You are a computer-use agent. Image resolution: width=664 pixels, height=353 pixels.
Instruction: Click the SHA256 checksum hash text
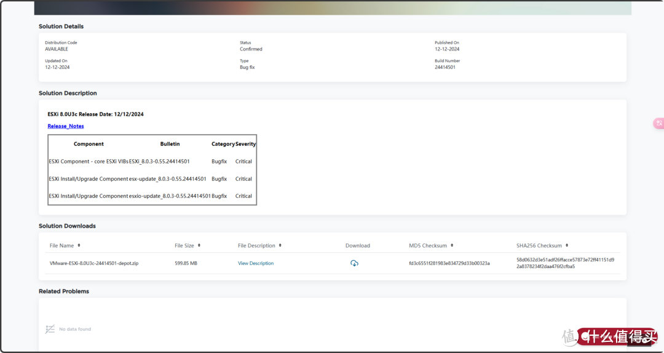click(x=565, y=263)
